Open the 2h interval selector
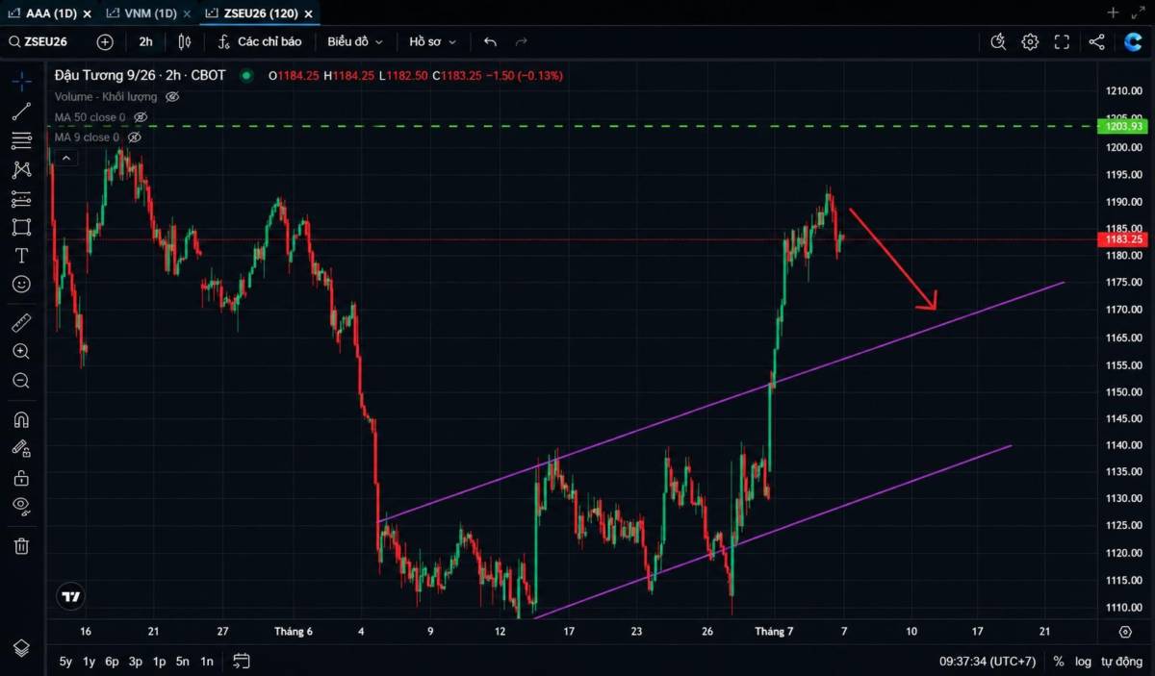 [x=145, y=42]
